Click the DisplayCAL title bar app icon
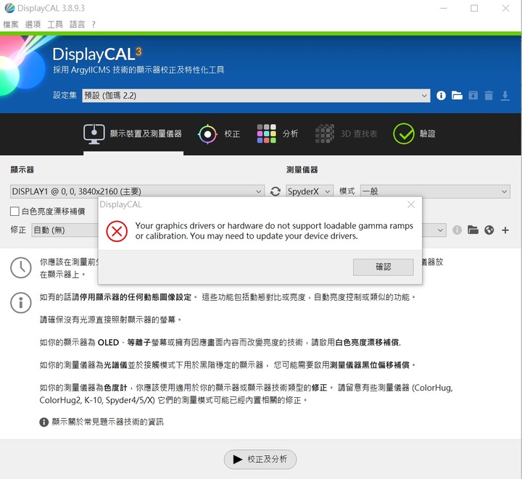Image resolution: width=522 pixels, height=479 pixels. (x=9, y=8)
